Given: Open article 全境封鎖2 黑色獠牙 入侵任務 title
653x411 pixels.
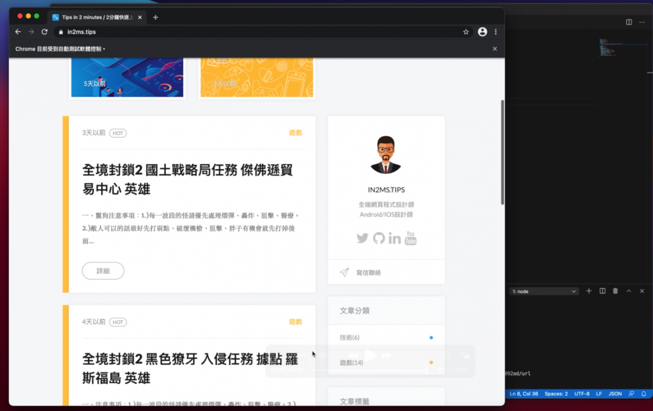Looking at the screenshot, I should (190, 368).
